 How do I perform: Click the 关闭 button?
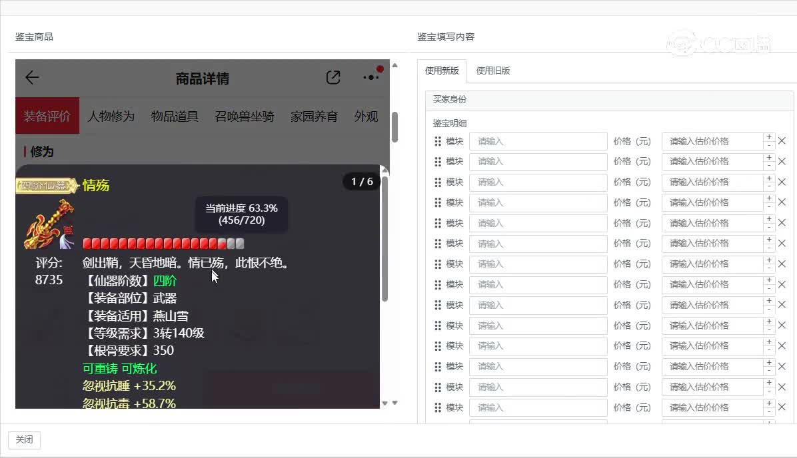(x=25, y=440)
